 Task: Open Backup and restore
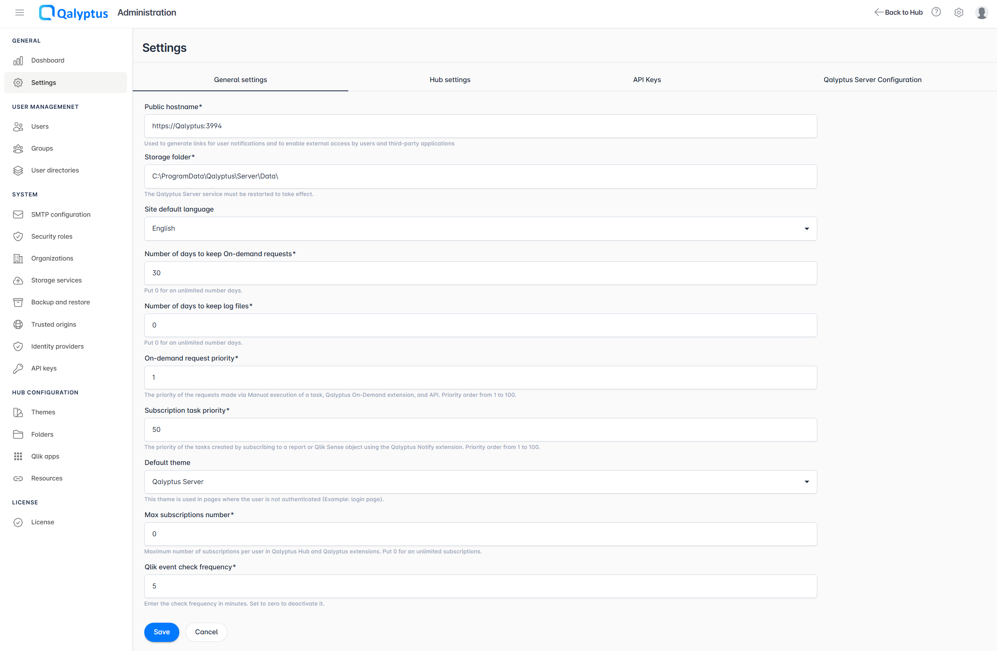60,302
